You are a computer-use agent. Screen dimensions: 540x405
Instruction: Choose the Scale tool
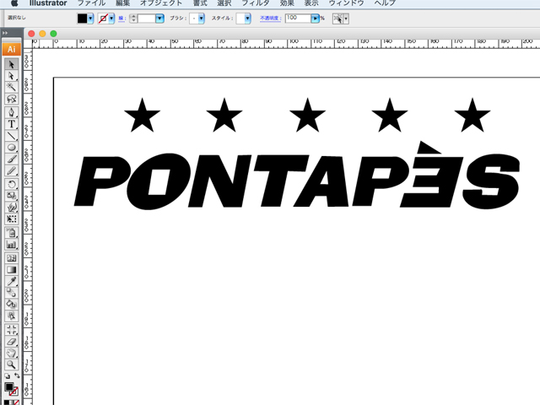click(x=11, y=196)
